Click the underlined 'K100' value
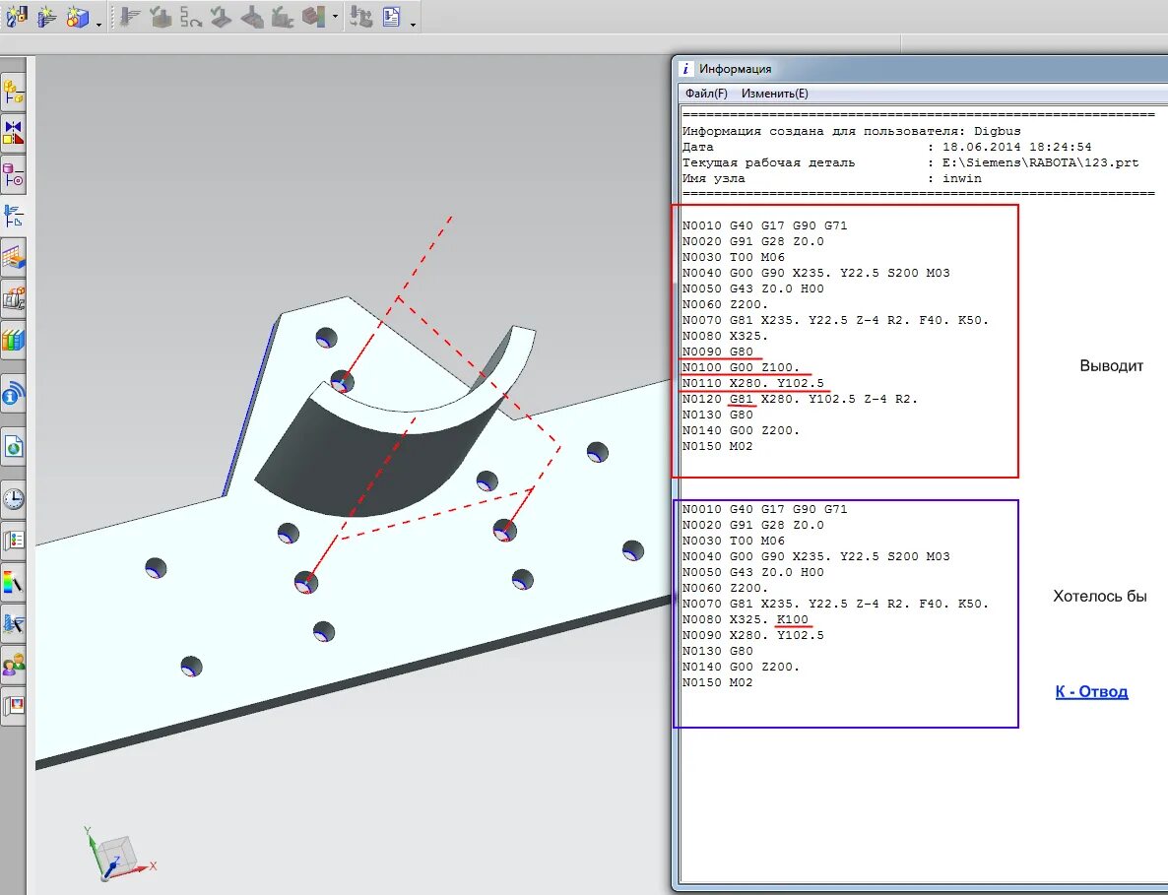 [x=793, y=619]
